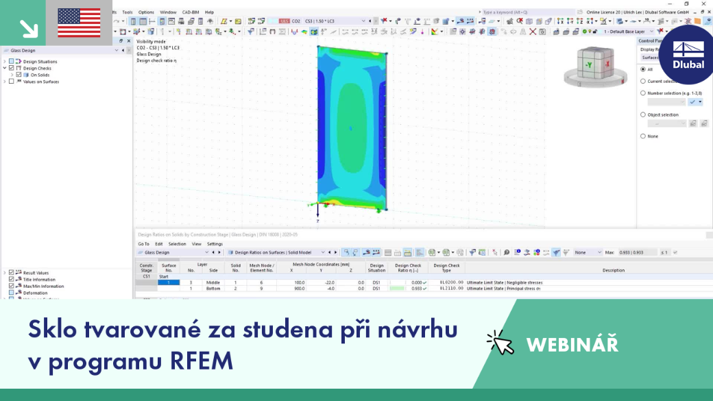Click the highlighted select-in-graphic icon in table toolbar

click(x=346, y=252)
